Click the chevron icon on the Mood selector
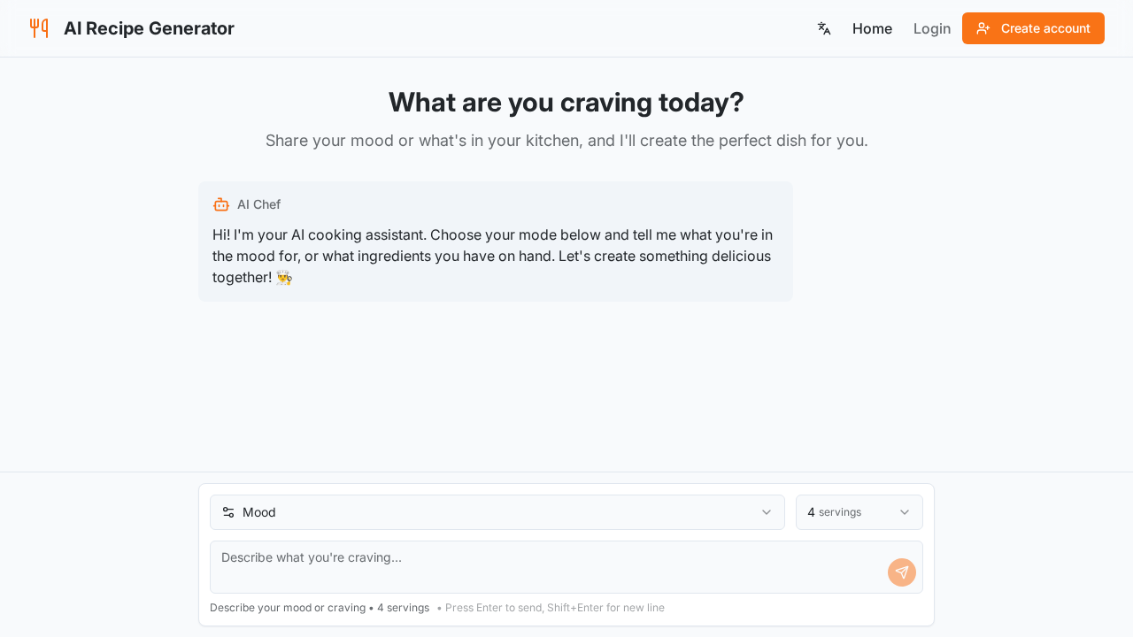1133x637 pixels. tap(766, 512)
